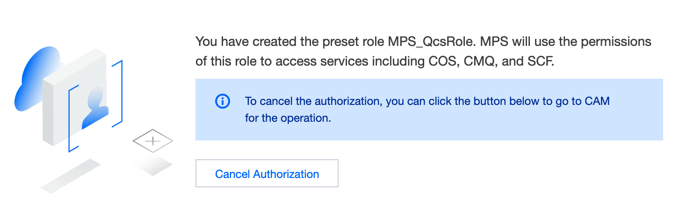
Task: Click 'You have created the preset role' text
Action: (x=290, y=42)
